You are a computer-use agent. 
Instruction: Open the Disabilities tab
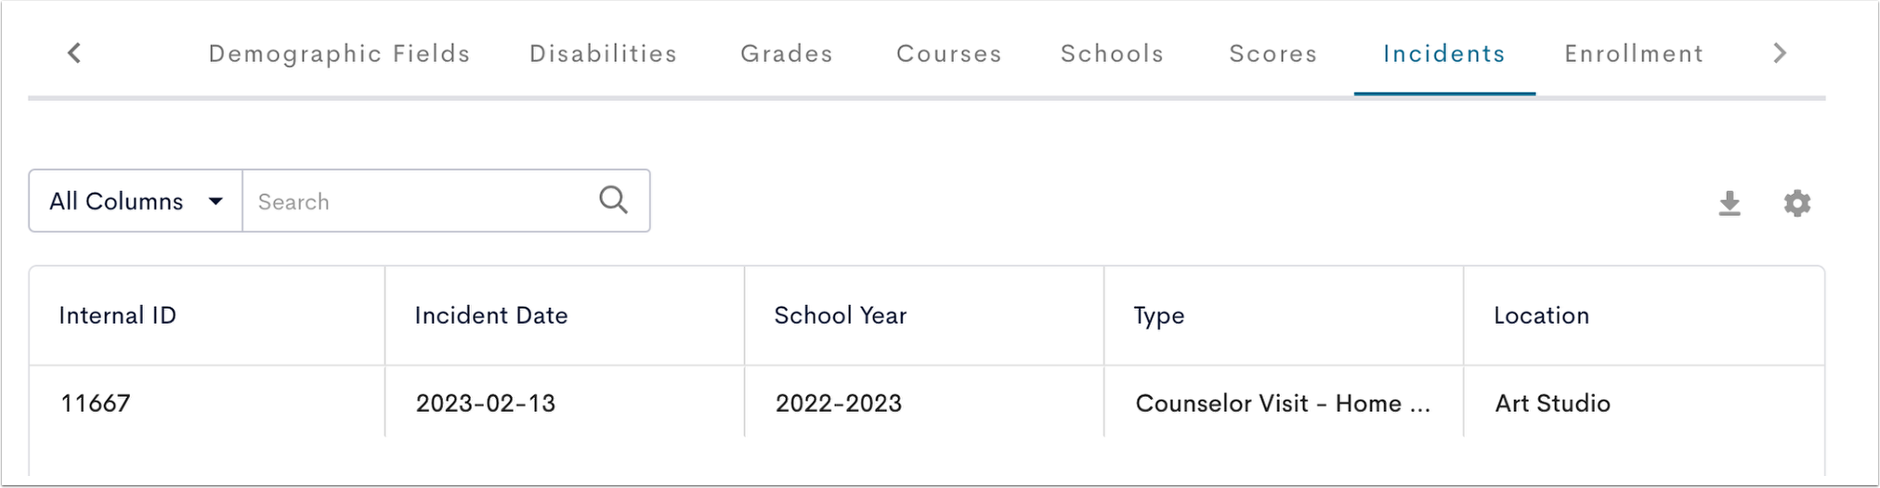[603, 54]
